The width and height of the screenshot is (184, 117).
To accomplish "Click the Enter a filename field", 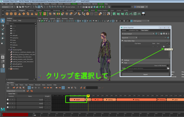I will [x=145, y=71].
